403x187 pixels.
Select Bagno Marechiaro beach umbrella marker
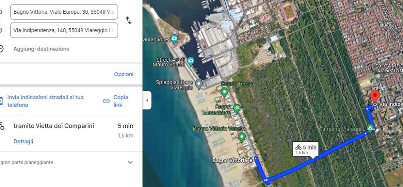tap(237, 109)
